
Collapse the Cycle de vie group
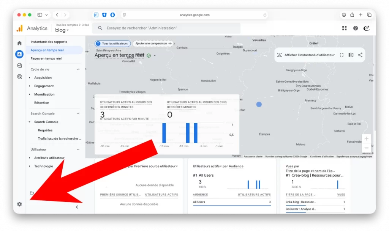point(78,69)
